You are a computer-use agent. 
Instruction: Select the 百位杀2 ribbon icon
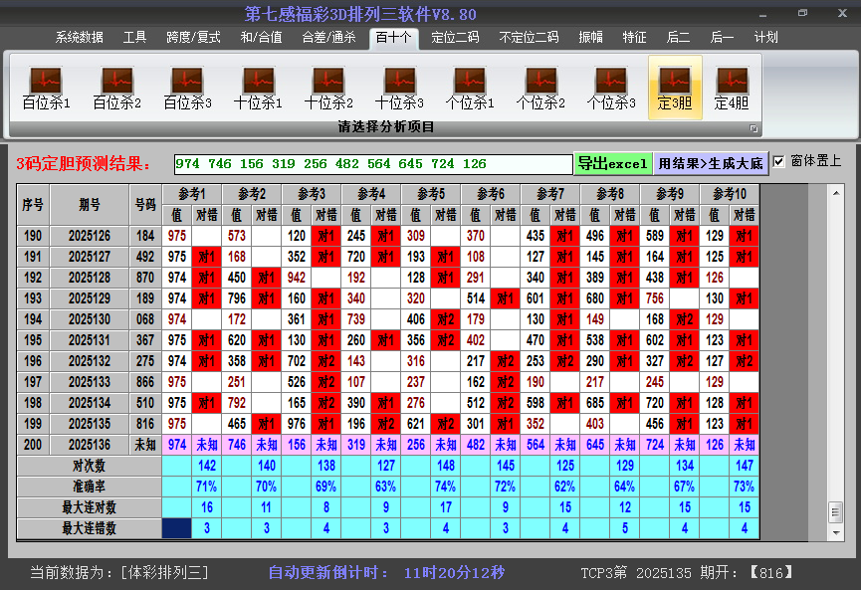[116, 88]
